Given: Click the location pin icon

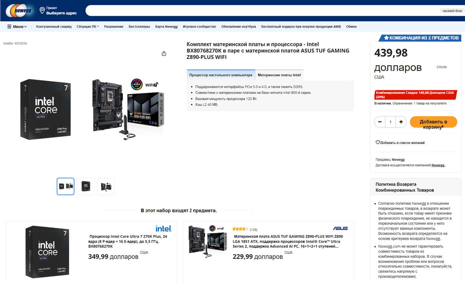Looking at the screenshot, I should (42, 10).
